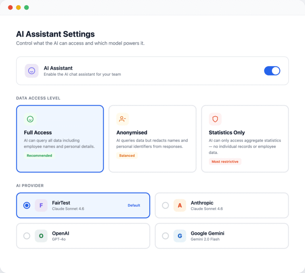This screenshot has height=273, width=305.
Task: Click the red Statistics Only shield icon
Action: coord(215,119)
